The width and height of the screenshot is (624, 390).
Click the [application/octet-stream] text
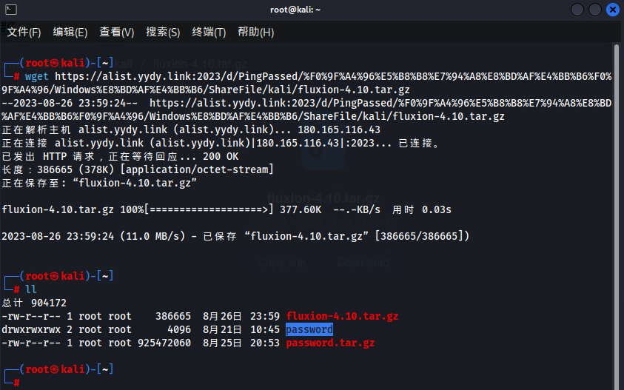pyautogui.click(x=197, y=169)
